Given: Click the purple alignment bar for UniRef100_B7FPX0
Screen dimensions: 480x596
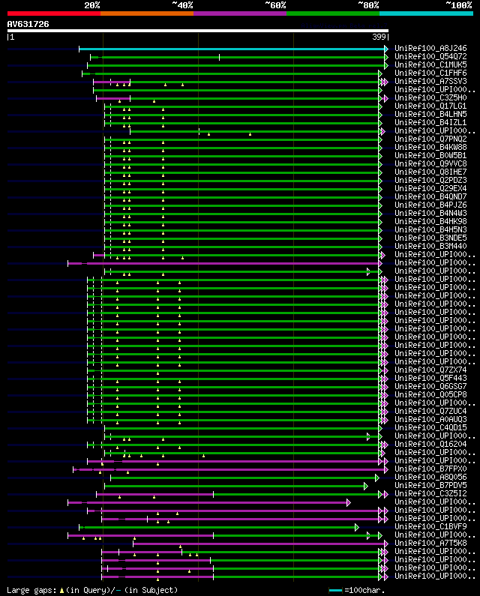Looking at the screenshot, I should pos(229,470).
